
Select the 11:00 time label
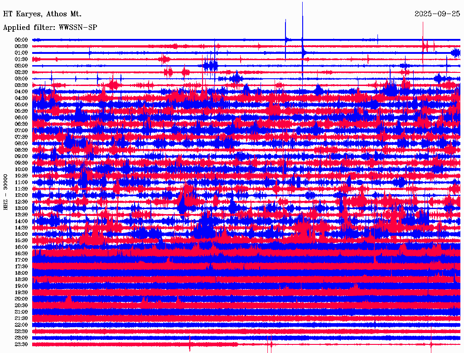pyautogui.click(x=21, y=182)
